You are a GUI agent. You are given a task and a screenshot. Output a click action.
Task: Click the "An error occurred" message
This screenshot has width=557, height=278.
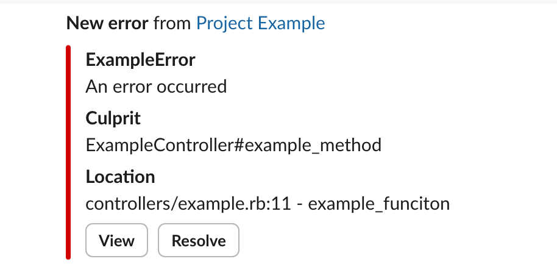(x=156, y=87)
